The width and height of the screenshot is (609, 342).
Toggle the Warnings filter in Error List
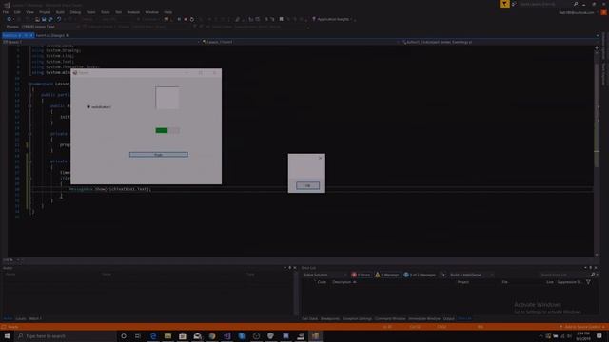pos(387,275)
